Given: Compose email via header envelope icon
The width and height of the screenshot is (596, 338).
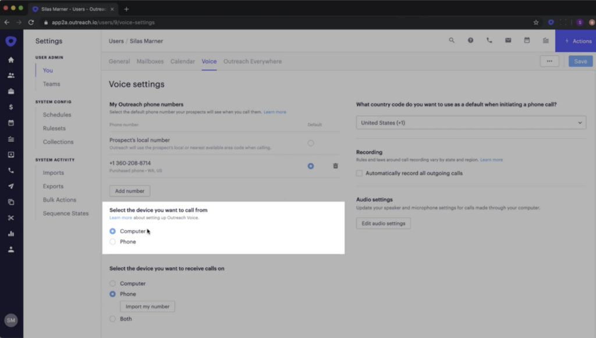Looking at the screenshot, I should coord(508,40).
